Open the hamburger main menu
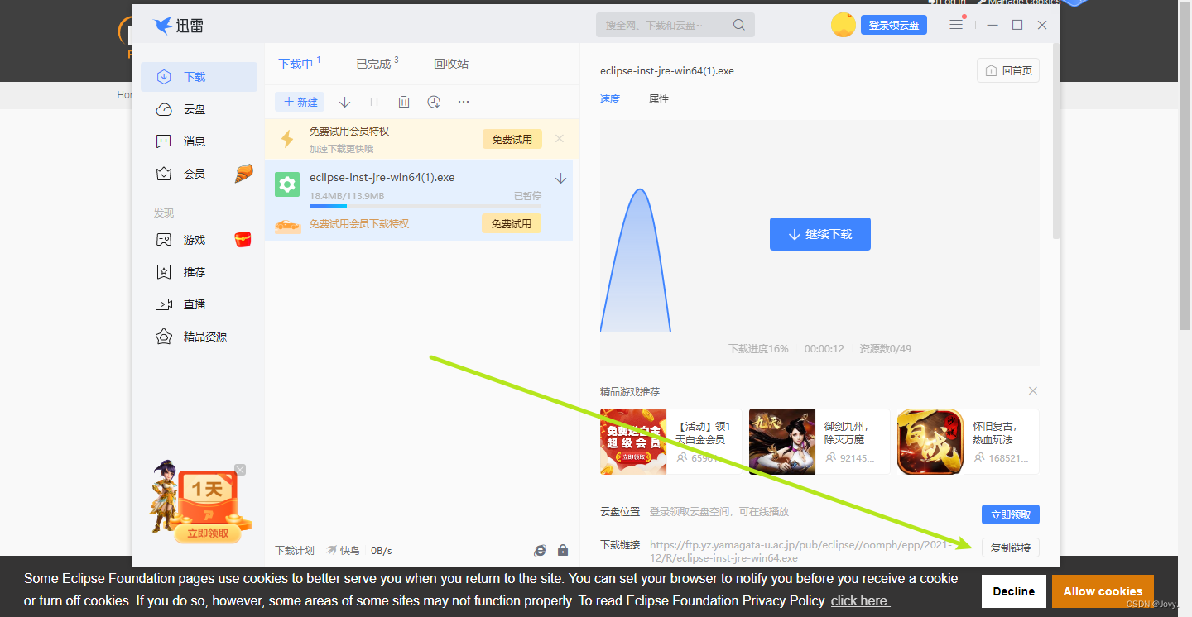1192x617 pixels. (956, 25)
